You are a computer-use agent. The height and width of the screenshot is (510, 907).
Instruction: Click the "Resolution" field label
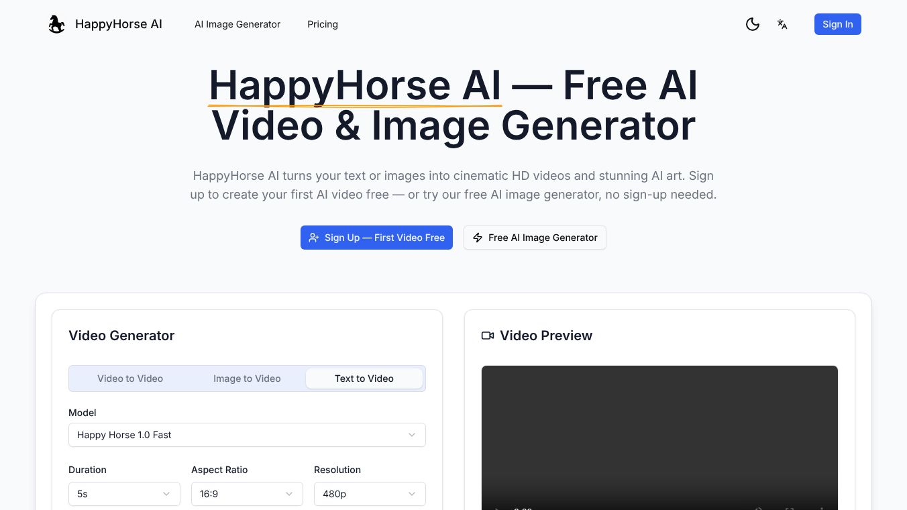point(337,470)
